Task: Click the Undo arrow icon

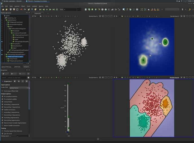Action: click(x=21, y=10)
